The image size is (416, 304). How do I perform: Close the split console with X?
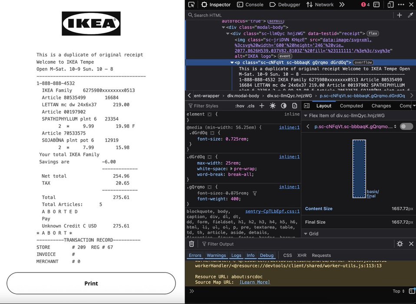[x=411, y=244]
